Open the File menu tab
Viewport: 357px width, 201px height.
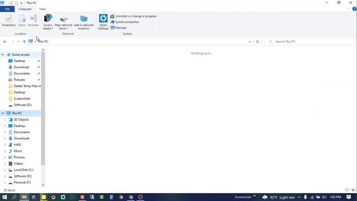7,9
